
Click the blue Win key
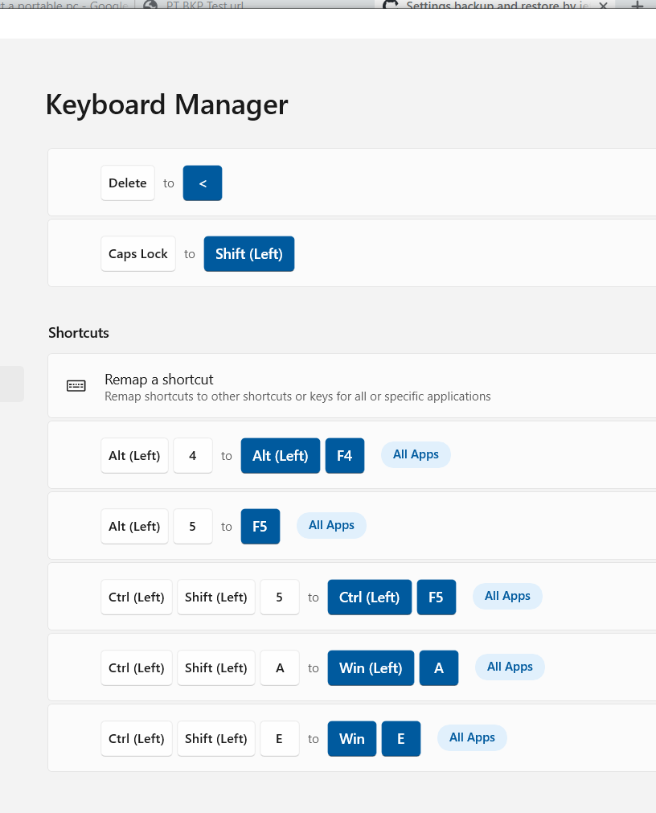352,739
